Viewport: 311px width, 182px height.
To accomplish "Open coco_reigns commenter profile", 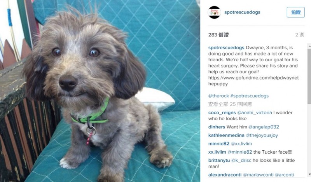I will pyautogui.click(x=222, y=113).
